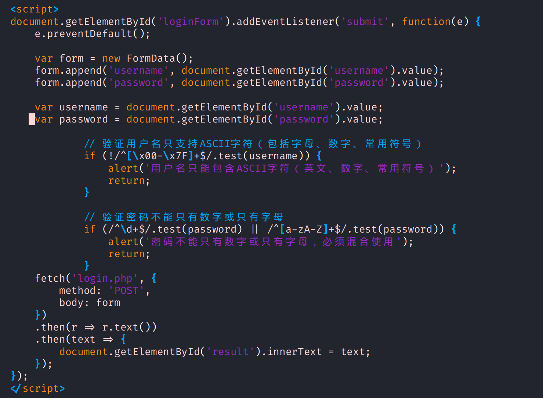Click the /^\d+$/ digits-only regex
This screenshot has width=543, height=398.
coord(130,229)
